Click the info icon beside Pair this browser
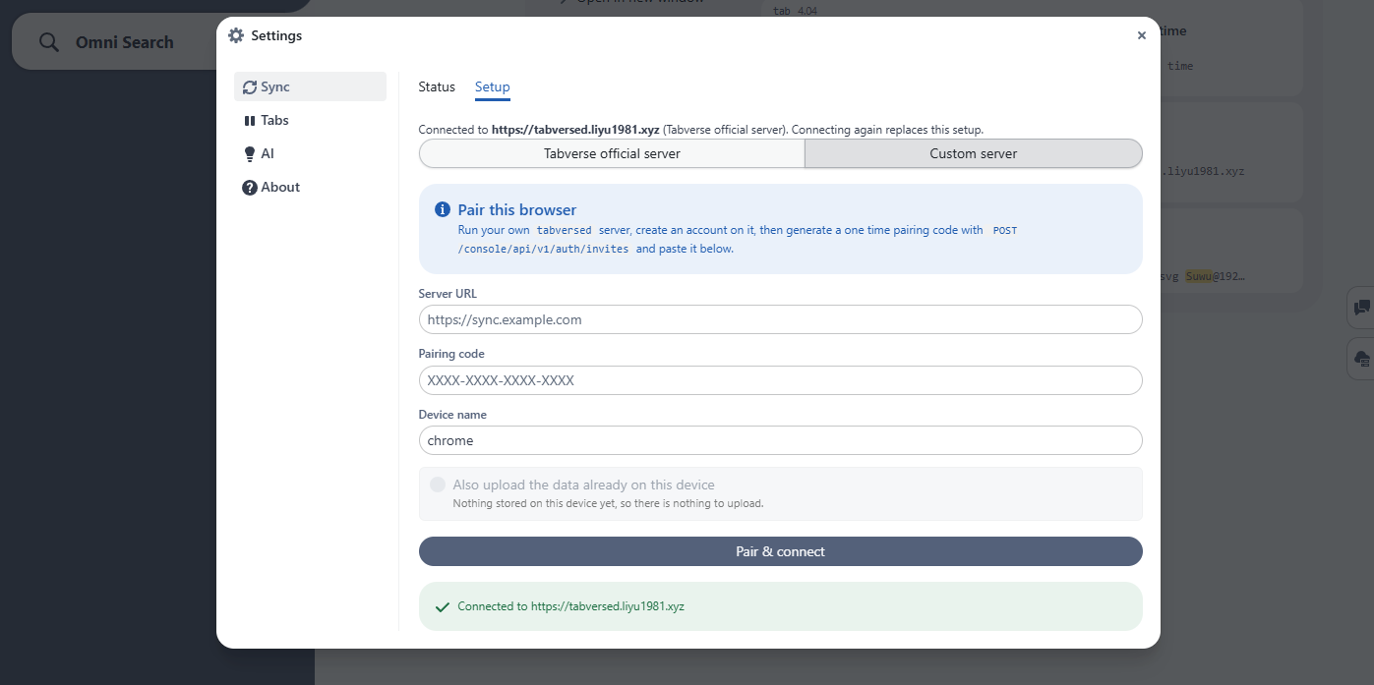Image resolution: width=1374 pixels, height=685 pixels. click(x=442, y=209)
